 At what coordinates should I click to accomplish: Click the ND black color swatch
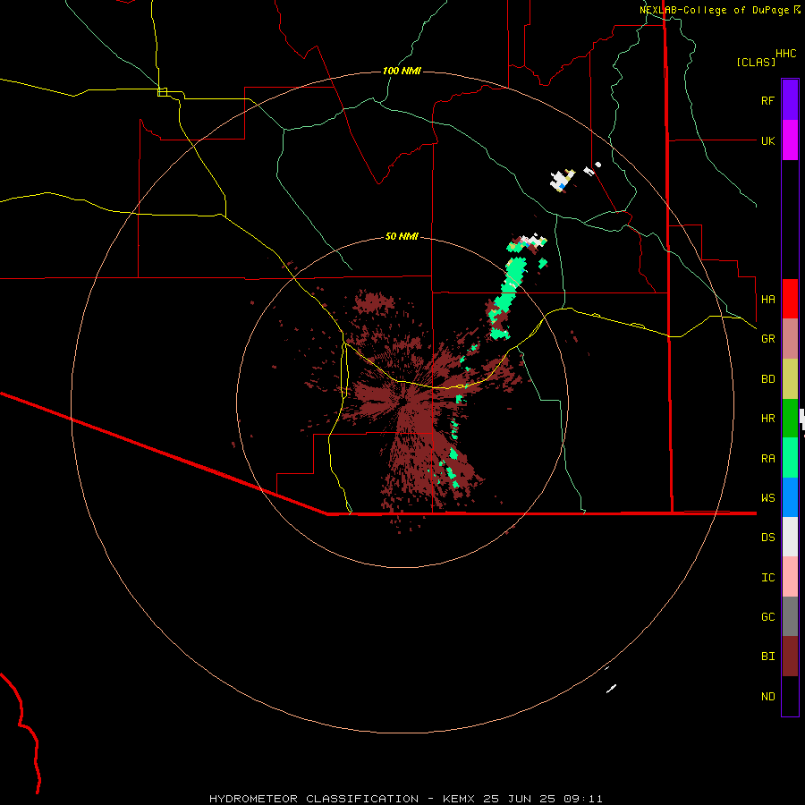point(790,696)
